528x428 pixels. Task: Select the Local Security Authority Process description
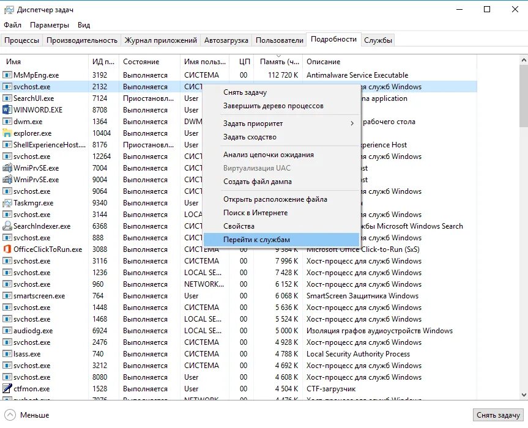(x=358, y=354)
